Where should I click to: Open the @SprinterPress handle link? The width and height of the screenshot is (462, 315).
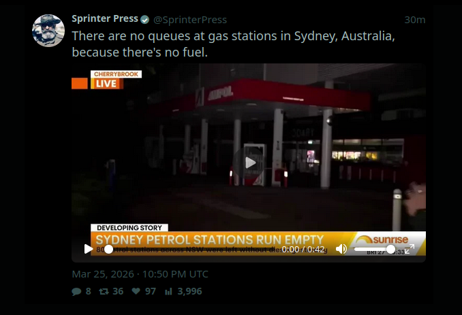tap(190, 20)
